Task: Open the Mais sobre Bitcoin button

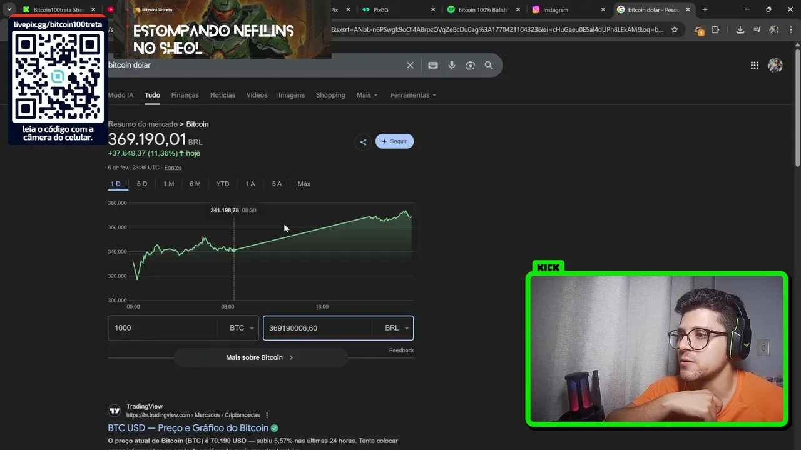Action: [260, 357]
